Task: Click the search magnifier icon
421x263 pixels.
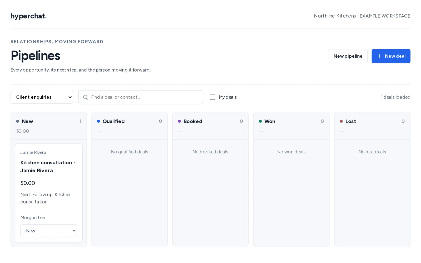Action: pyautogui.click(x=85, y=97)
